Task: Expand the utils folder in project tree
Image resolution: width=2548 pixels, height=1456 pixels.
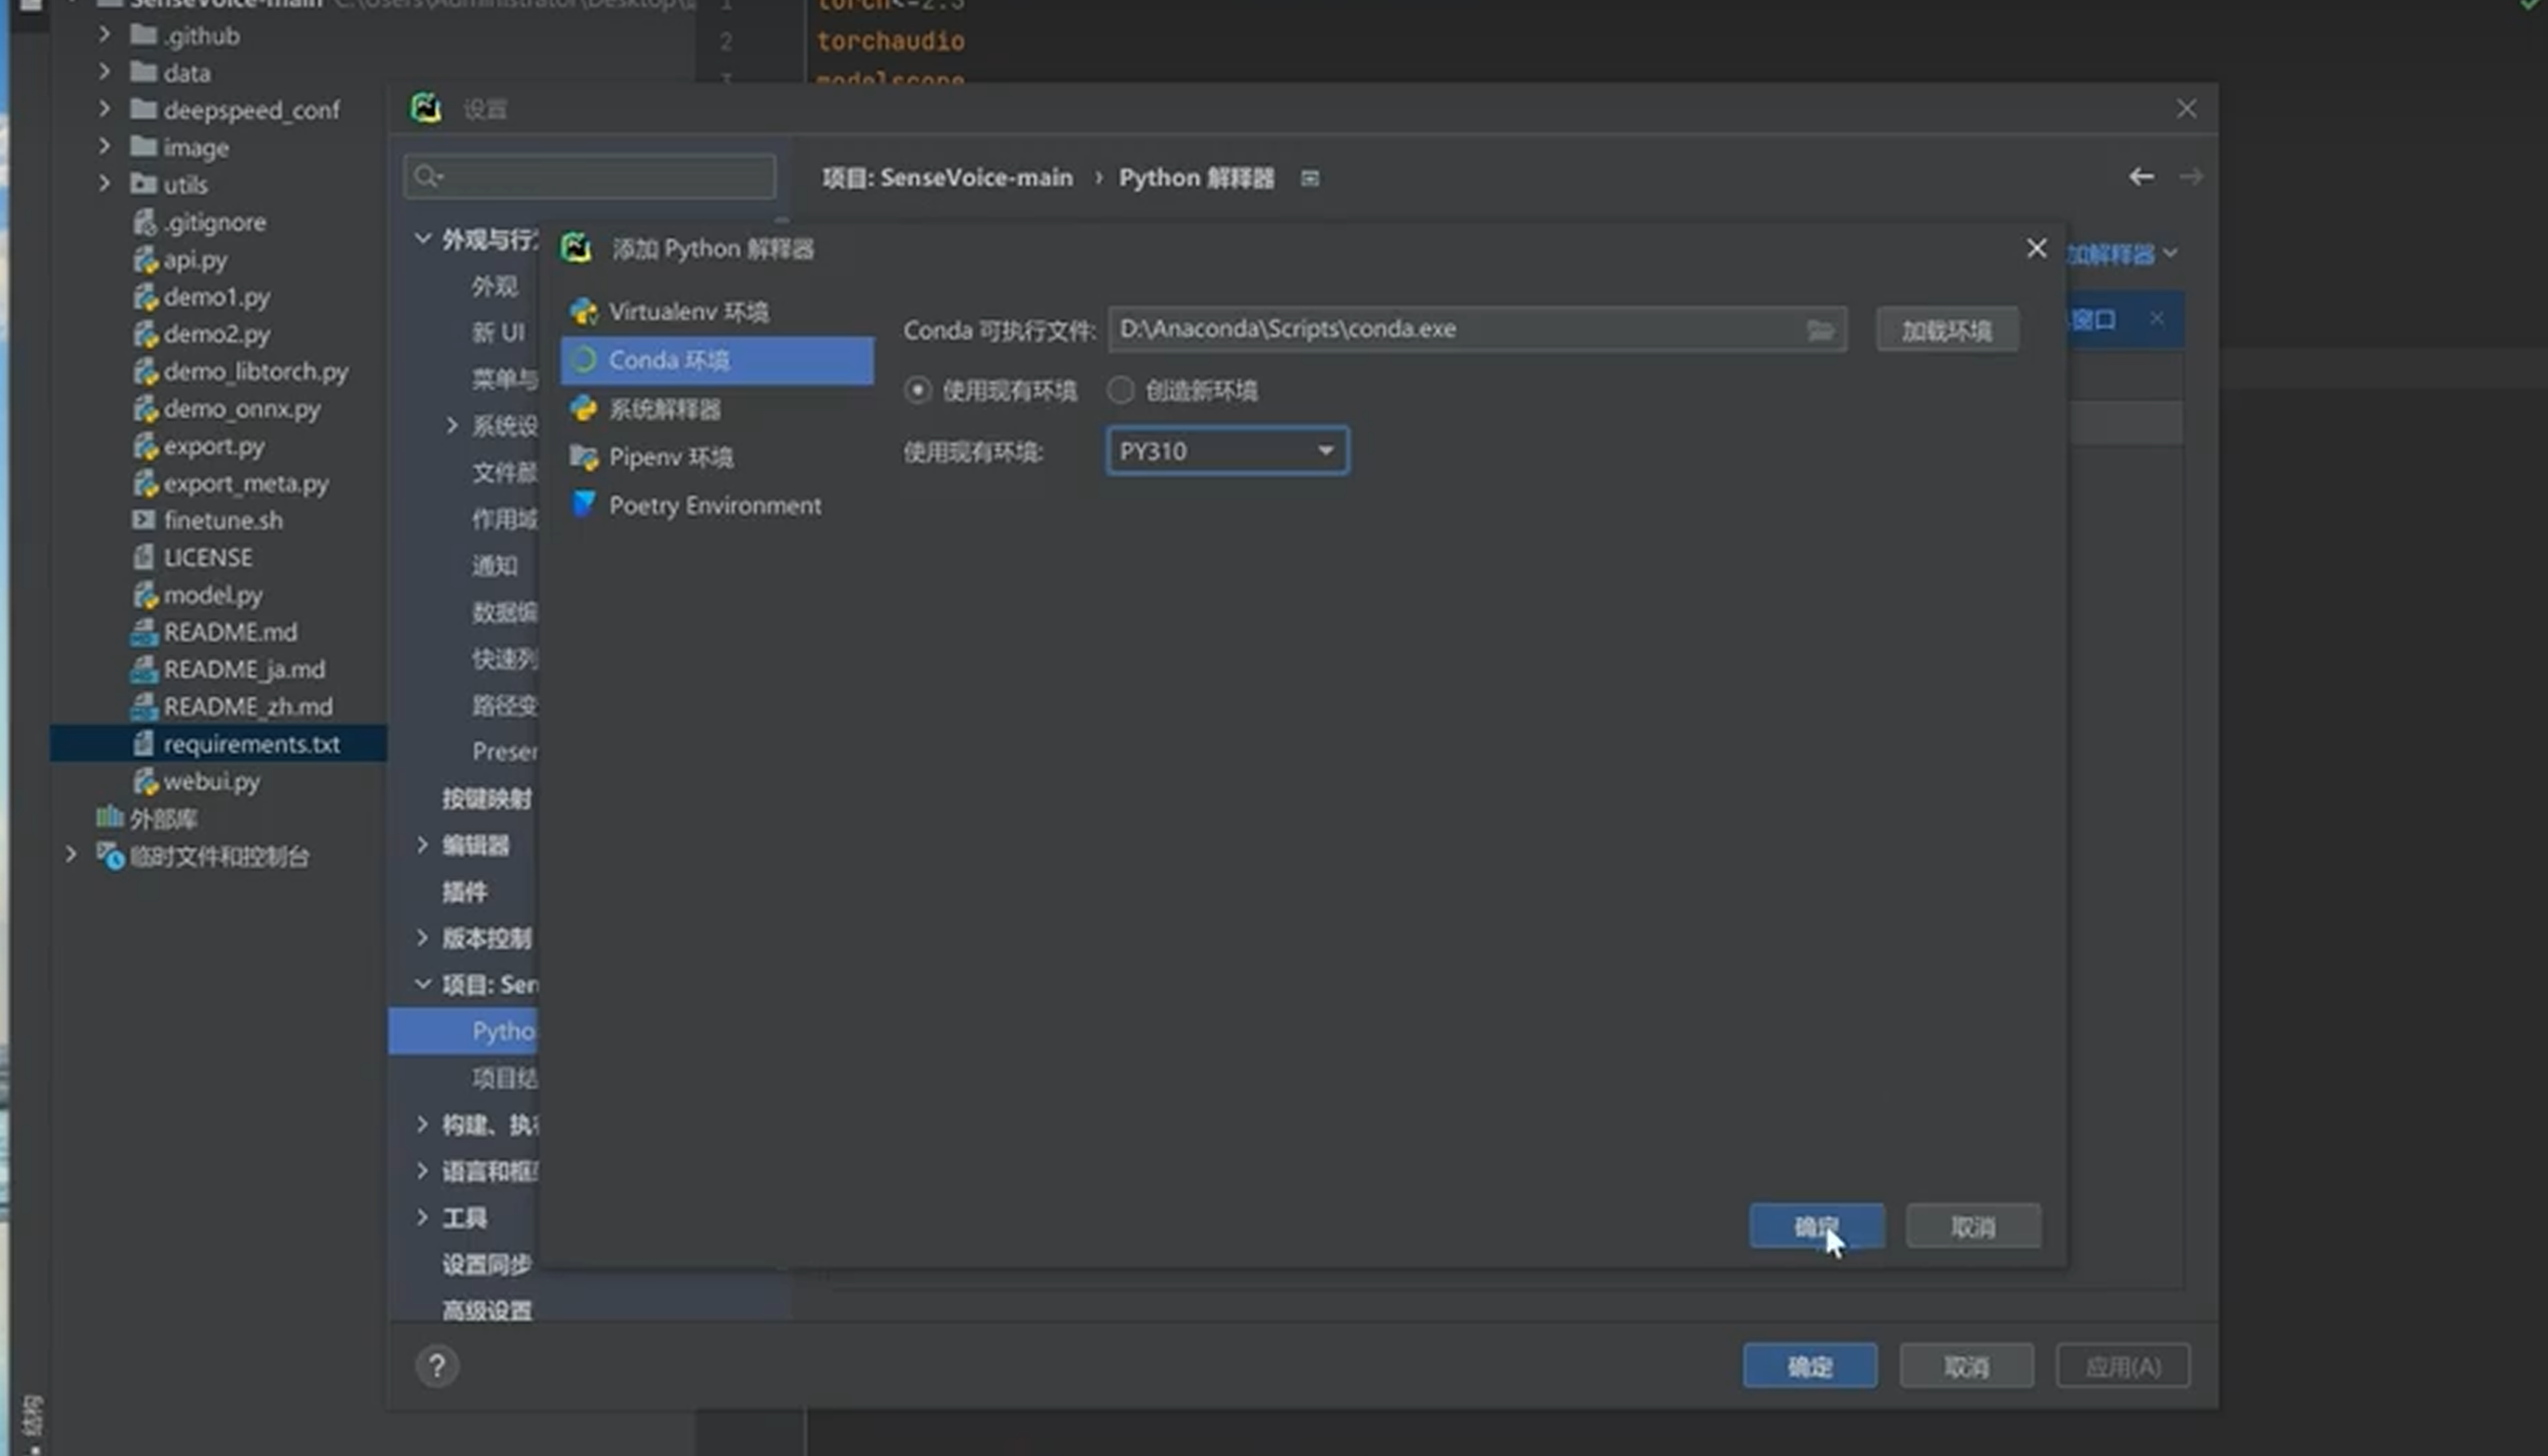Action: pos(105,184)
